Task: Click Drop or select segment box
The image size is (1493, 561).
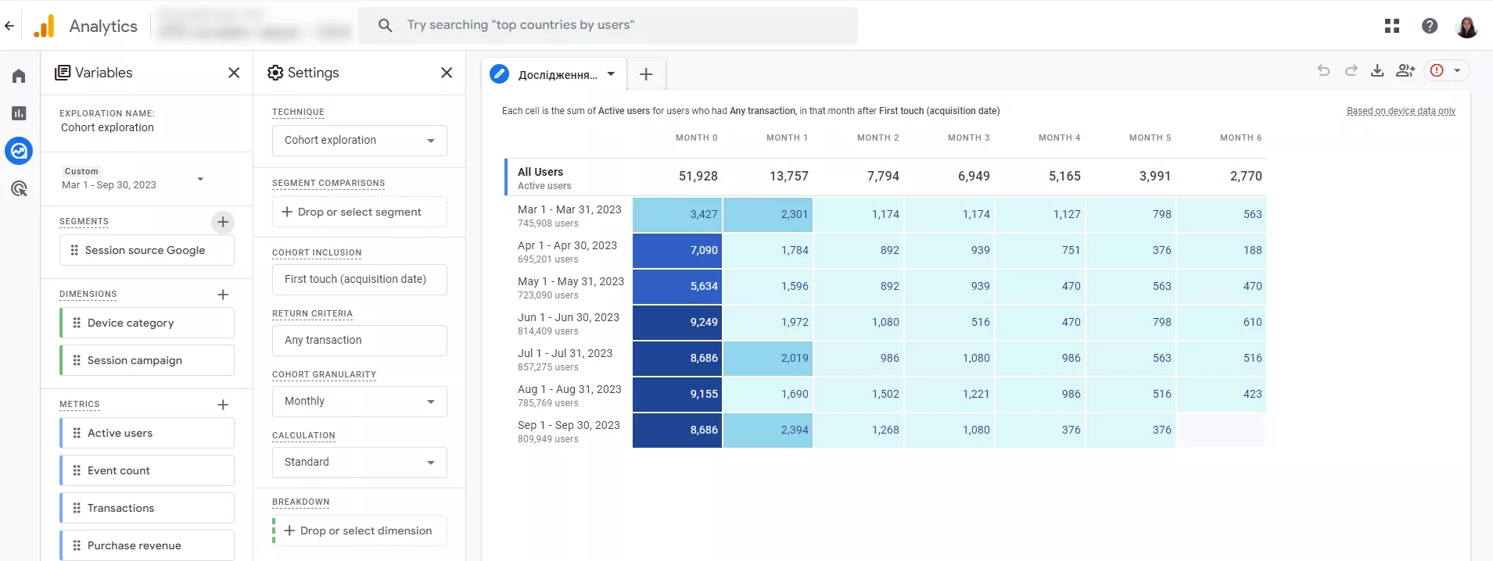Action: 360,212
